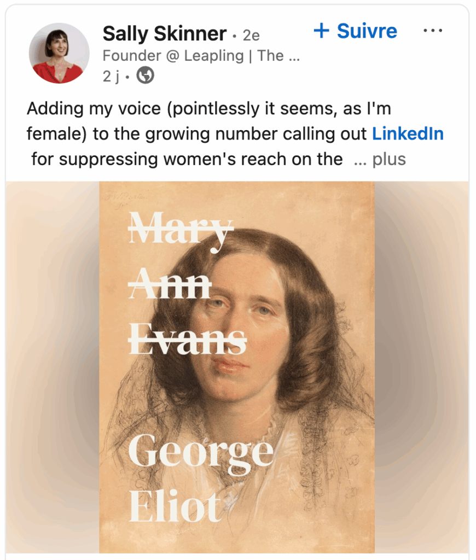Click the "Eliot" title word on the cover
The image size is (476, 560).
coord(175,506)
